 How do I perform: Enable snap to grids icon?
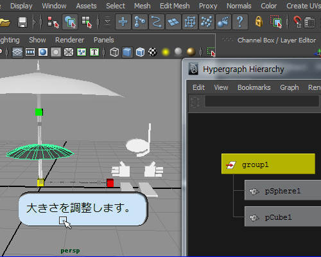click(x=123, y=22)
